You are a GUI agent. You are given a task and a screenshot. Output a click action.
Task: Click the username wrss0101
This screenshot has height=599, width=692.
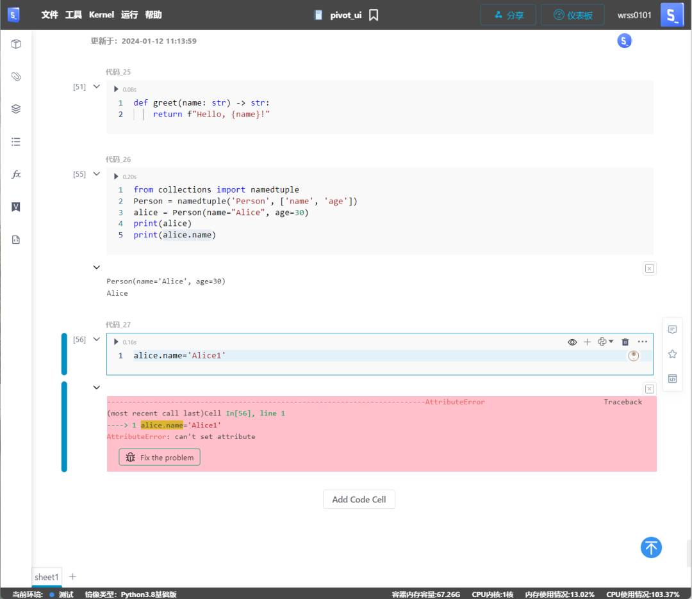(634, 15)
